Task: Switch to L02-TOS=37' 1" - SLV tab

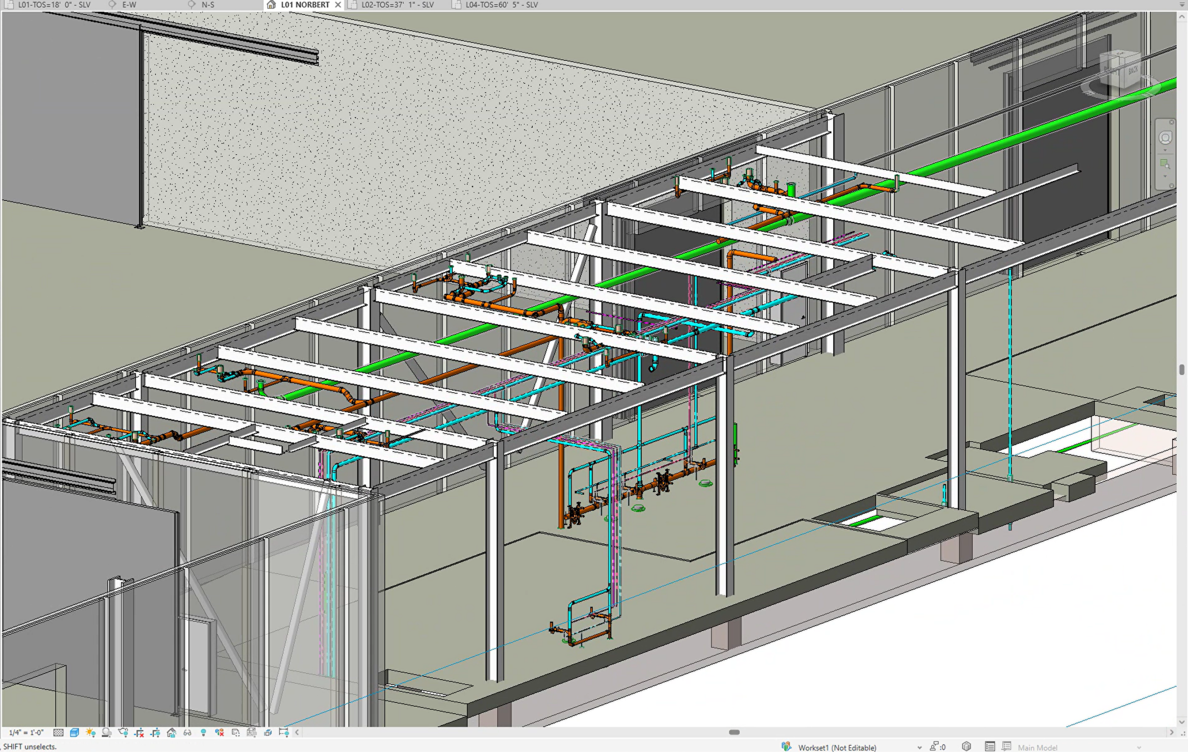Action: point(397,5)
